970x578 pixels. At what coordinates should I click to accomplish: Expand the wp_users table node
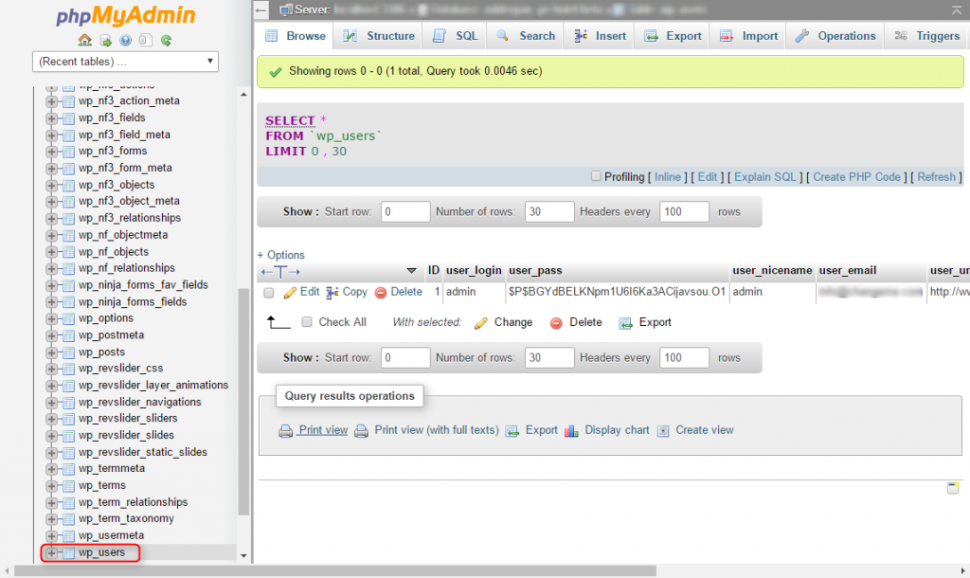[x=51, y=552]
